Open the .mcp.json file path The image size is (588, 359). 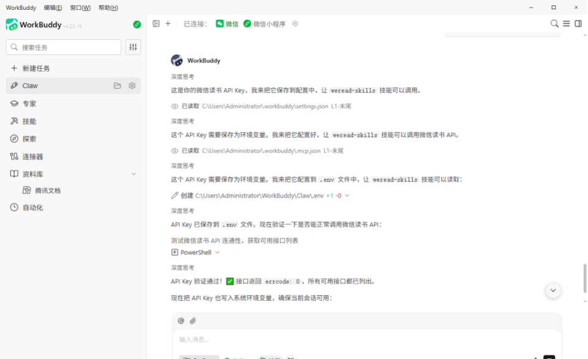(x=262, y=151)
